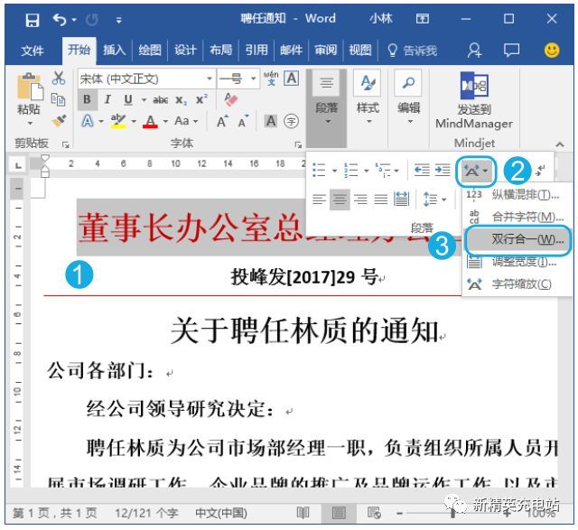
Task: Open the undo history dropdown arrow
Action: click(x=74, y=20)
